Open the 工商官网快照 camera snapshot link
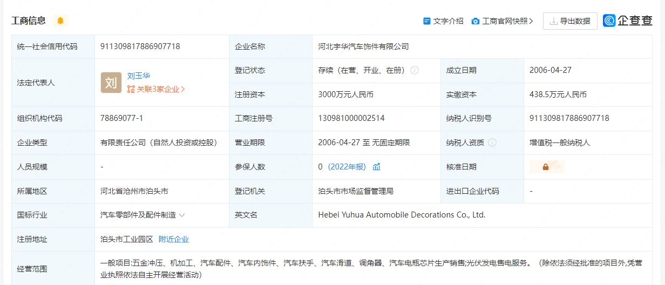The height and width of the screenshot is (285, 665). coord(502,21)
